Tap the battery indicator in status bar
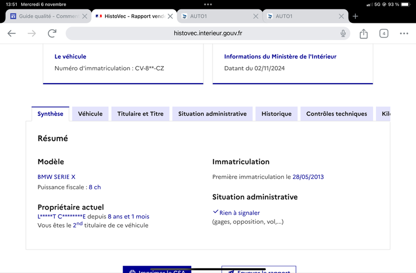The height and width of the screenshot is (273, 416). [x=406, y=4]
